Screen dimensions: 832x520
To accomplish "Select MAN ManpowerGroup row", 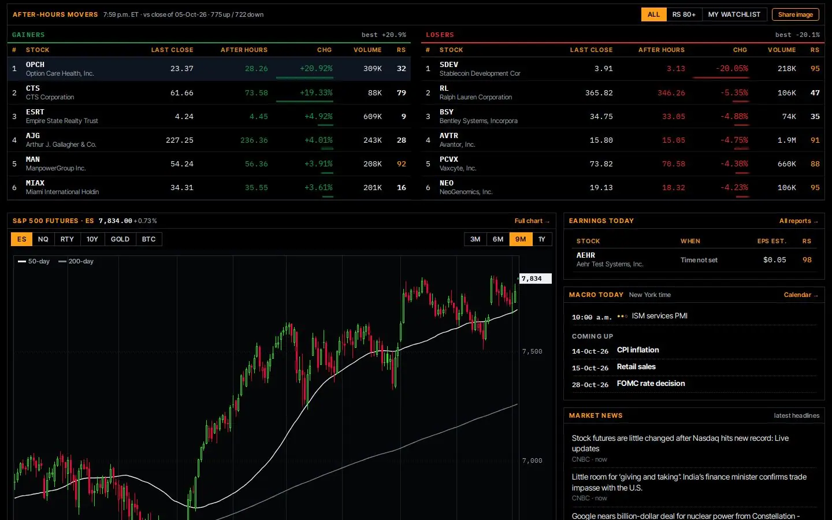I will [x=209, y=164].
